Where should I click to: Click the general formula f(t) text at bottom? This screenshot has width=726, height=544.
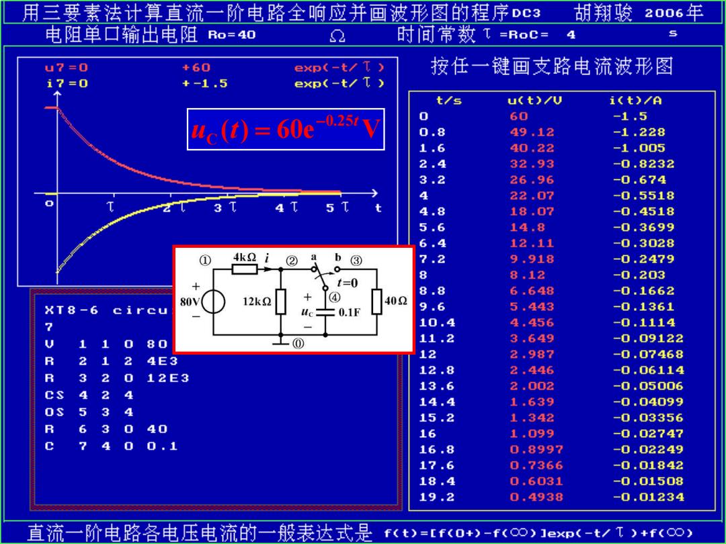tap(538, 533)
